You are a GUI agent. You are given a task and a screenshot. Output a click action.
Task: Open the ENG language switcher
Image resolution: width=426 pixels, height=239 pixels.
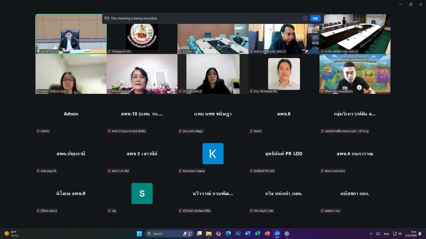[386, 234]
